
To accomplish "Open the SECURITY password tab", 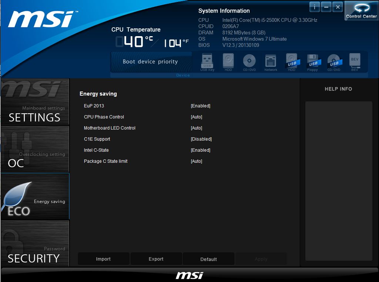I will 35,244.
